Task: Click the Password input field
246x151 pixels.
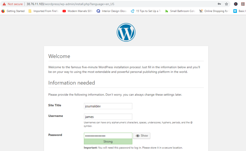Action: point(108,136)
